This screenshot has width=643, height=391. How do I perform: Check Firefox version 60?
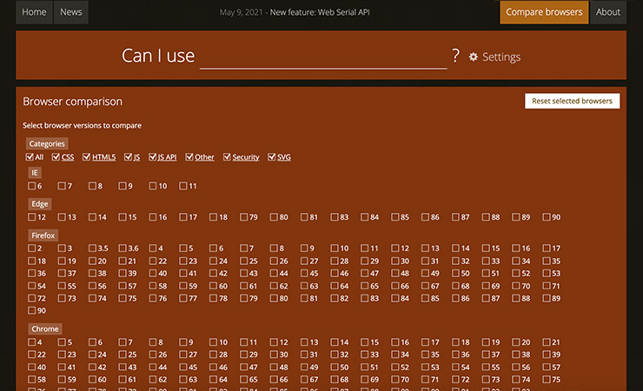point(213,286)
